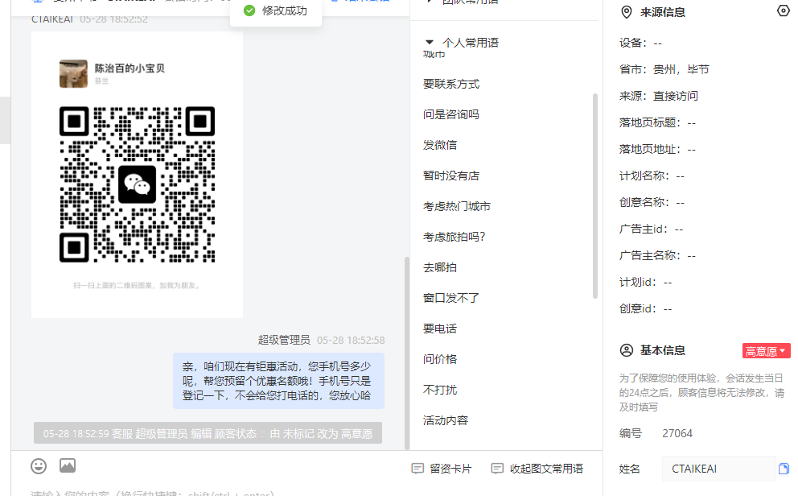
Task: Click the 陈治百的小宝贝 profile avatar
Action: click(73, 74)
